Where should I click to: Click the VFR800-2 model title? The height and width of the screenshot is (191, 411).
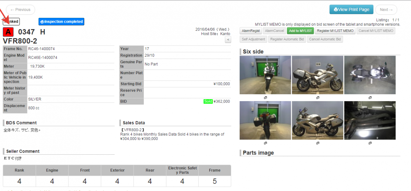tap(20, 41)
